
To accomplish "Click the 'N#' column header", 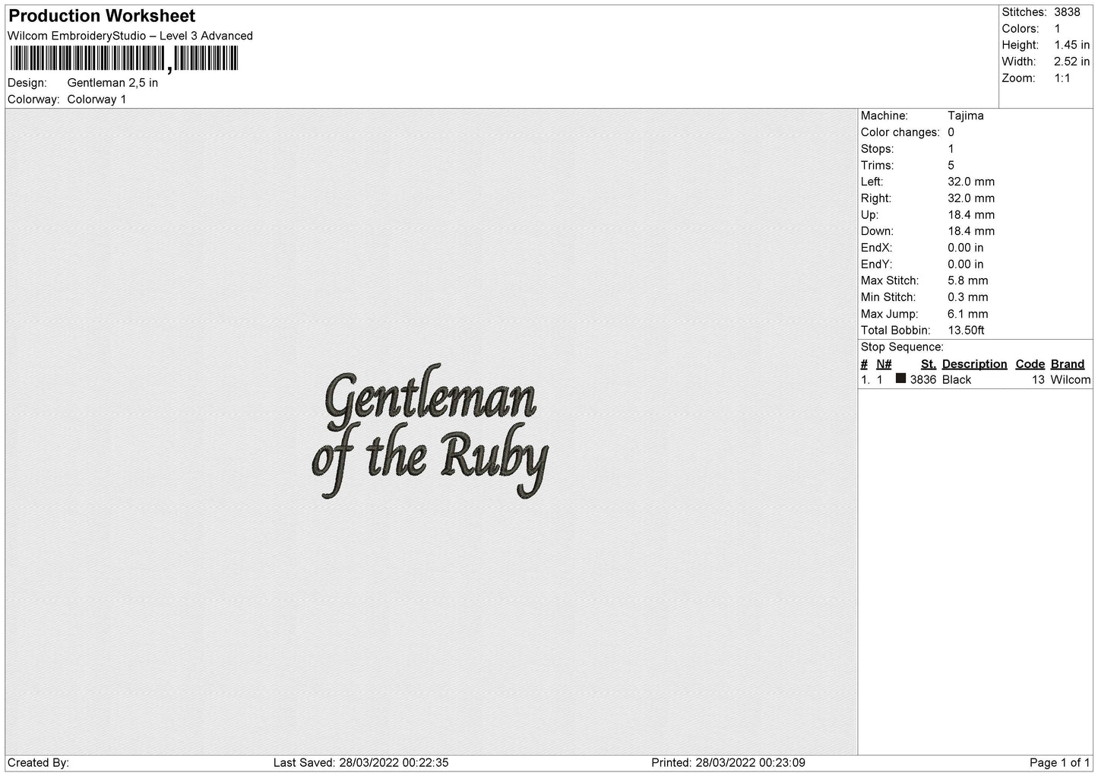I will (x=884, y=364).
